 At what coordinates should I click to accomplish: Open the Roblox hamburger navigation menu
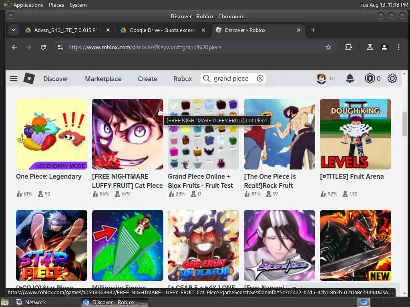[14, 78]
